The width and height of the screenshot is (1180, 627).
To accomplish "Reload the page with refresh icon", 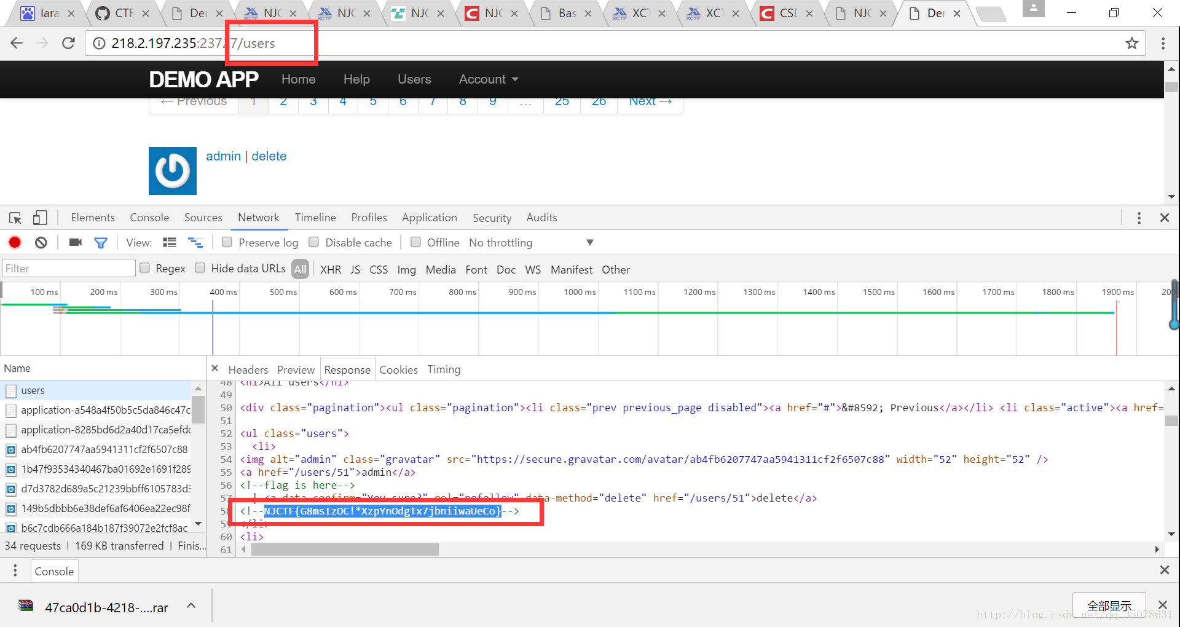I will (68, 43).
